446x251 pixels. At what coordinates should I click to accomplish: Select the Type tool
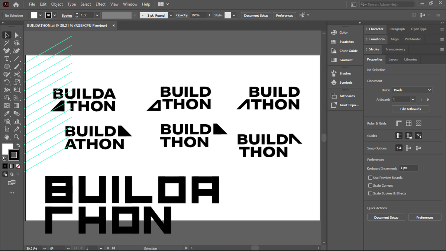tap(7, 59)
